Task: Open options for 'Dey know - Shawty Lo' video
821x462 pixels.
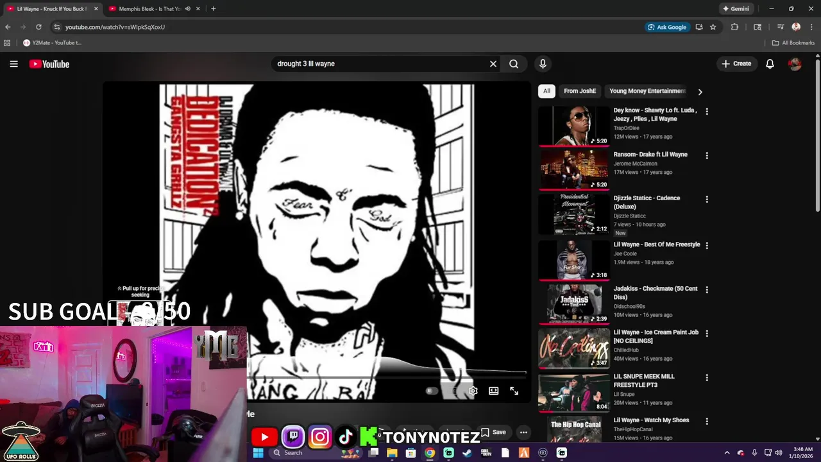Action: point(707,111)
